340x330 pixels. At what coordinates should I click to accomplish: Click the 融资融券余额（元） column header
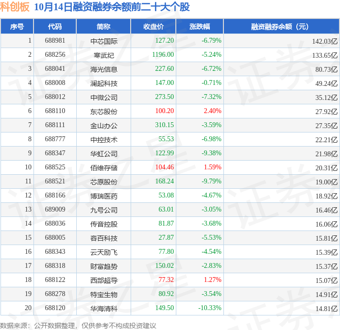(281, 26)
